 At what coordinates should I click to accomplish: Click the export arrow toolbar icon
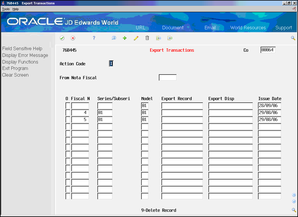(170, 38)
